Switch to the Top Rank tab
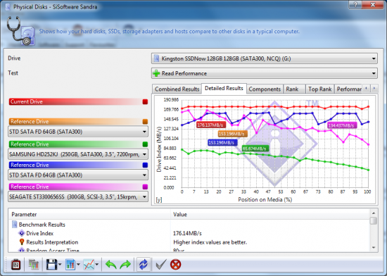 pyautogui.click(x=320, y=89)
